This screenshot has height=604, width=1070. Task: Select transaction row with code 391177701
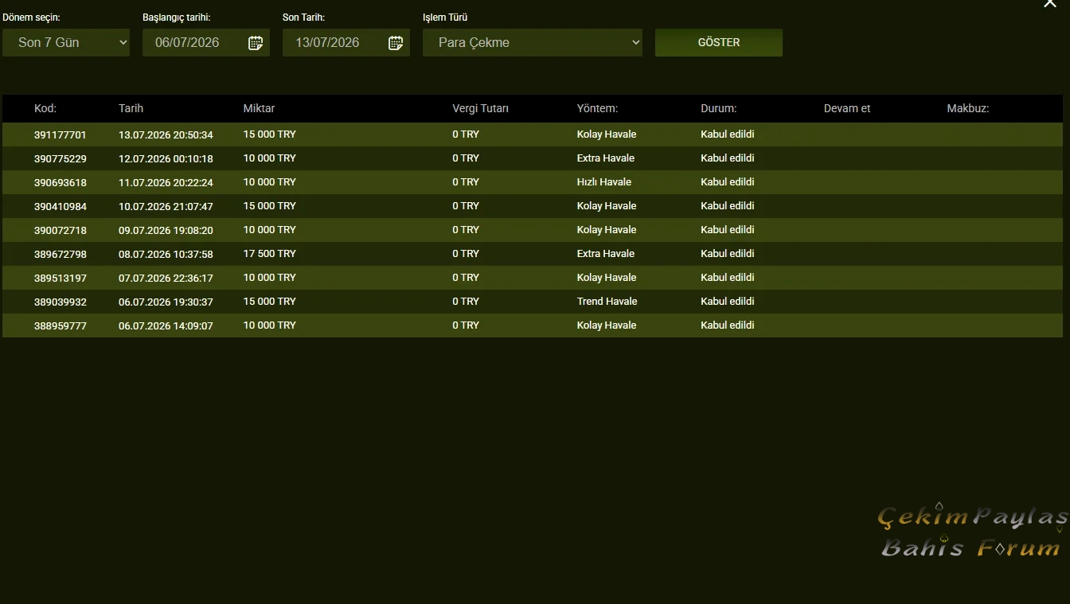coord(533,134)
